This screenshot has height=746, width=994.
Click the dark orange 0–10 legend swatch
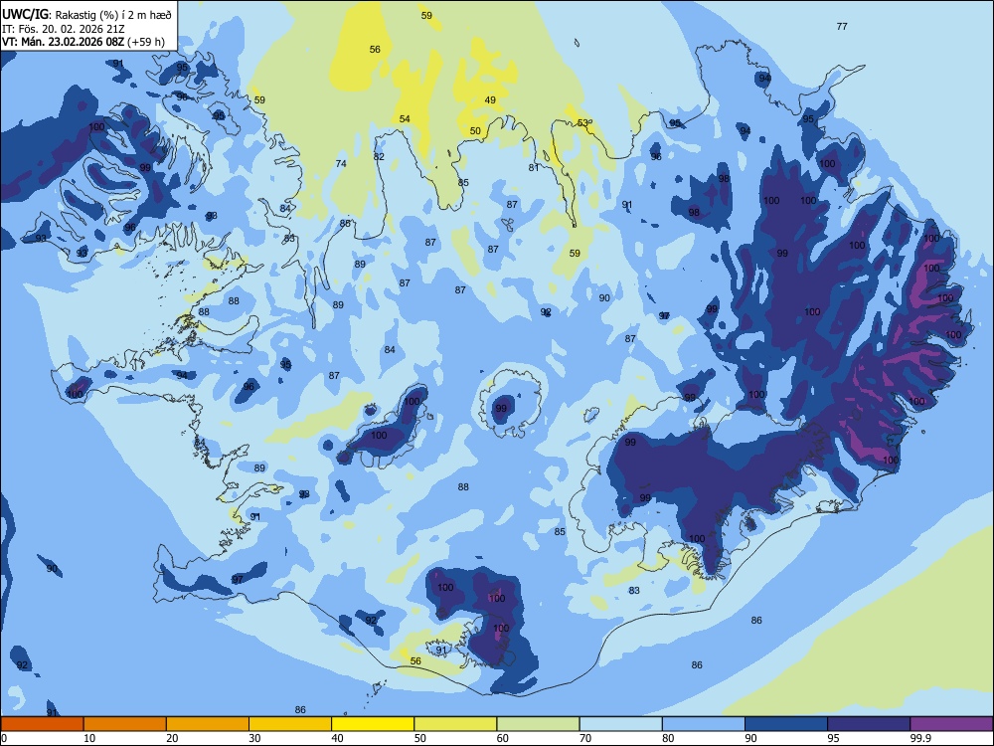coord(43,724)
